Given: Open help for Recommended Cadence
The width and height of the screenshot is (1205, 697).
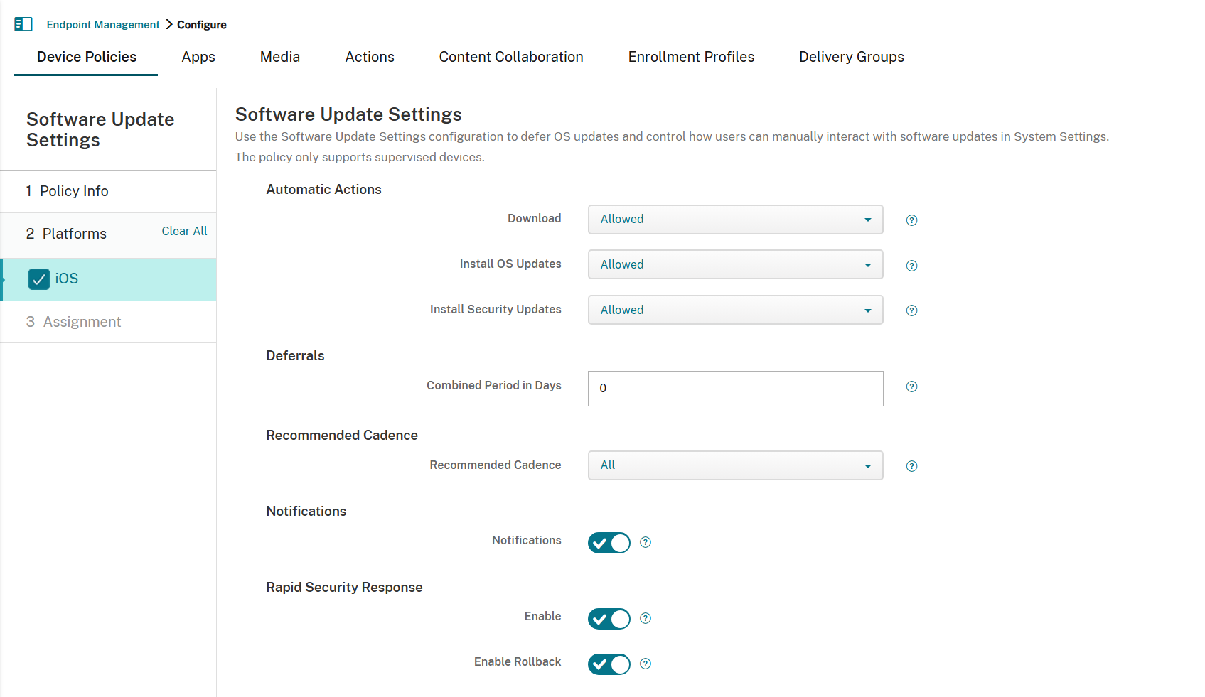Looking at the screenshot, I should [x=911, y=466].
